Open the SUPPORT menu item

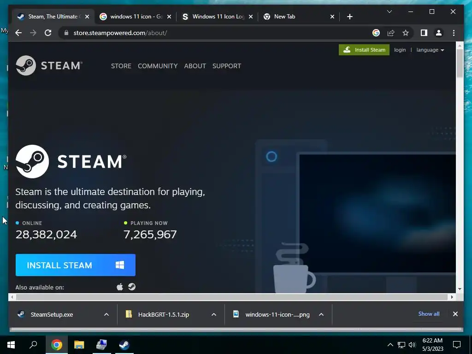click(x=227, y=66)
